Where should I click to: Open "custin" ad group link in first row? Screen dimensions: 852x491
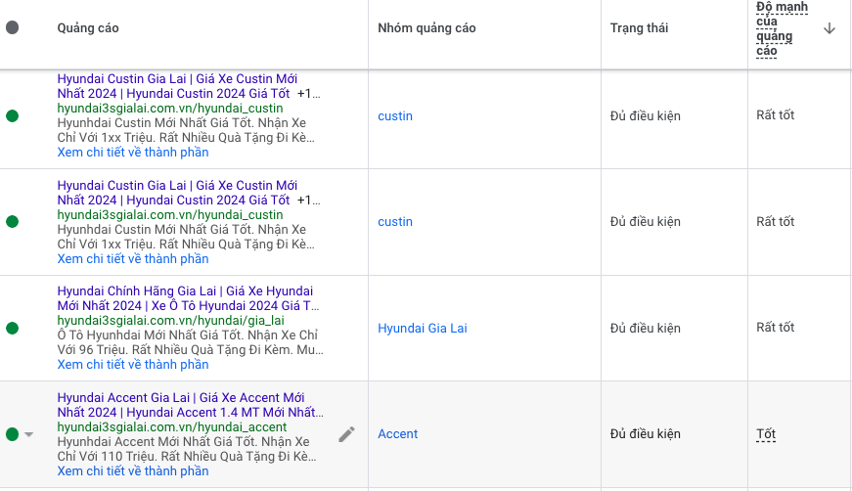395,116
